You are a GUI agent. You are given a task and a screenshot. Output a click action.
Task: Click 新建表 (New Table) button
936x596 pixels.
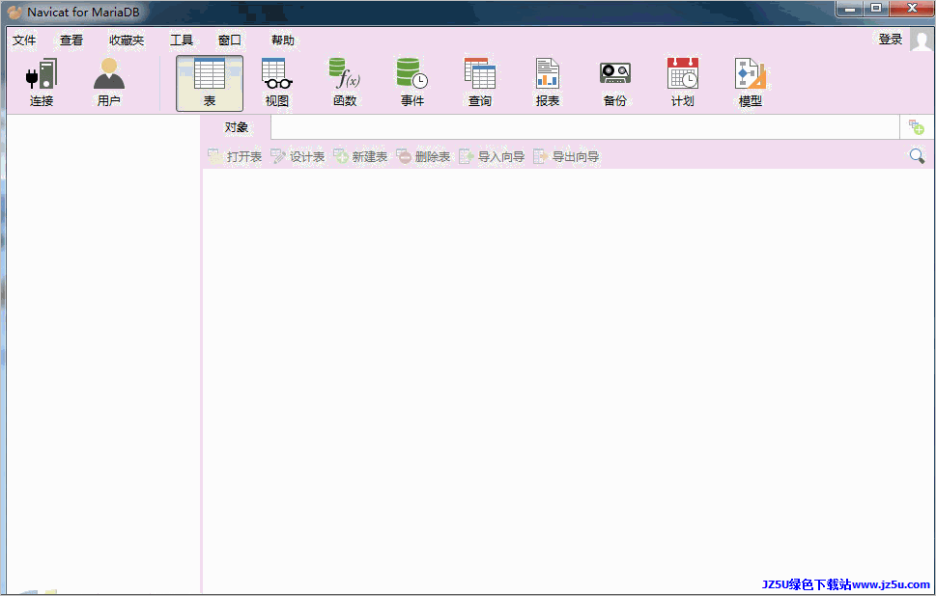(360, 157)
